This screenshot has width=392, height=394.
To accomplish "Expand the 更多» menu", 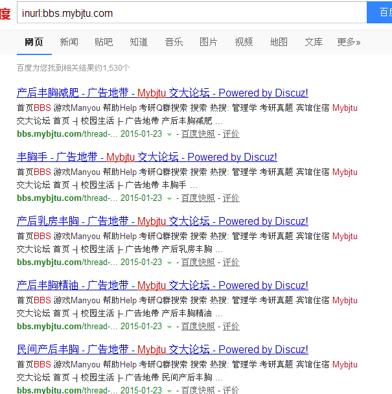I will point(349,42).
